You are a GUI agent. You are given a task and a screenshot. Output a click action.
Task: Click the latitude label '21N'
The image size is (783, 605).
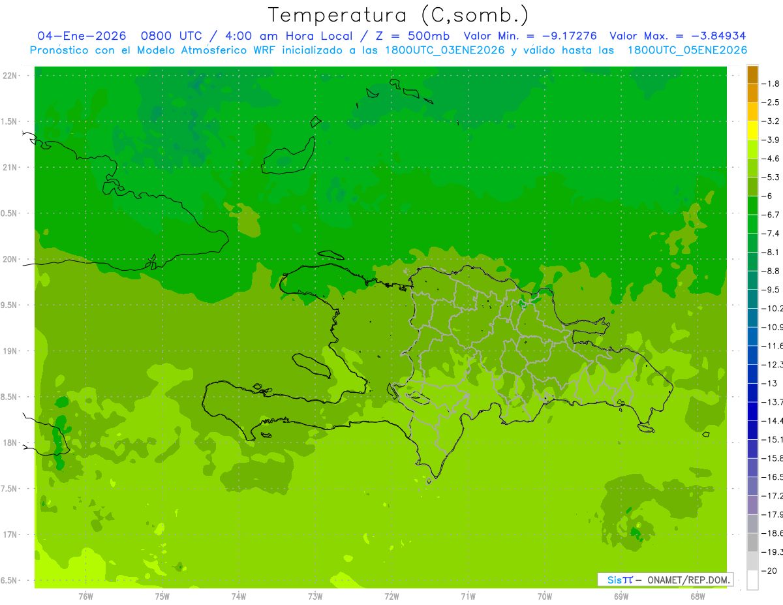pos(10,167)
